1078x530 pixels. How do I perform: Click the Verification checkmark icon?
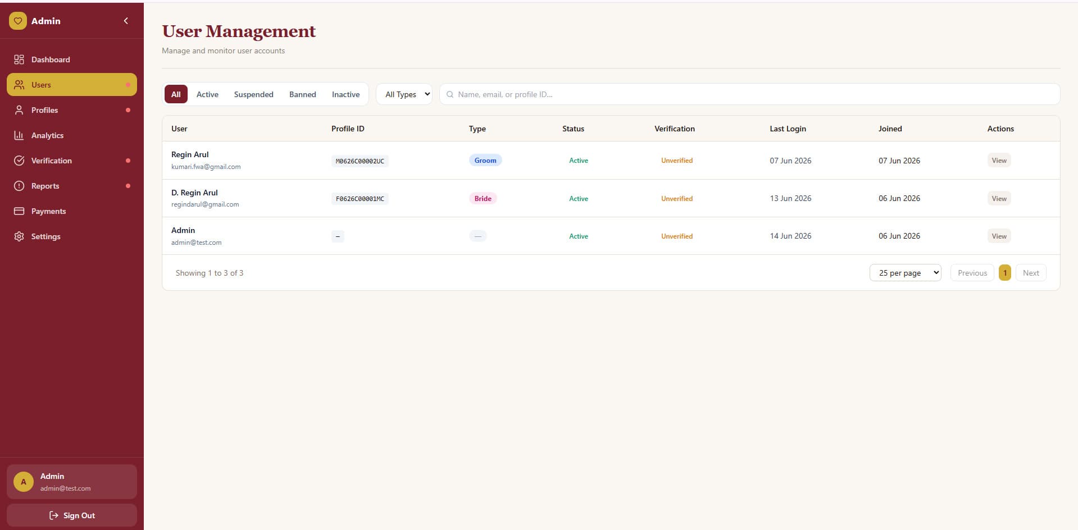tap(19, 161)
